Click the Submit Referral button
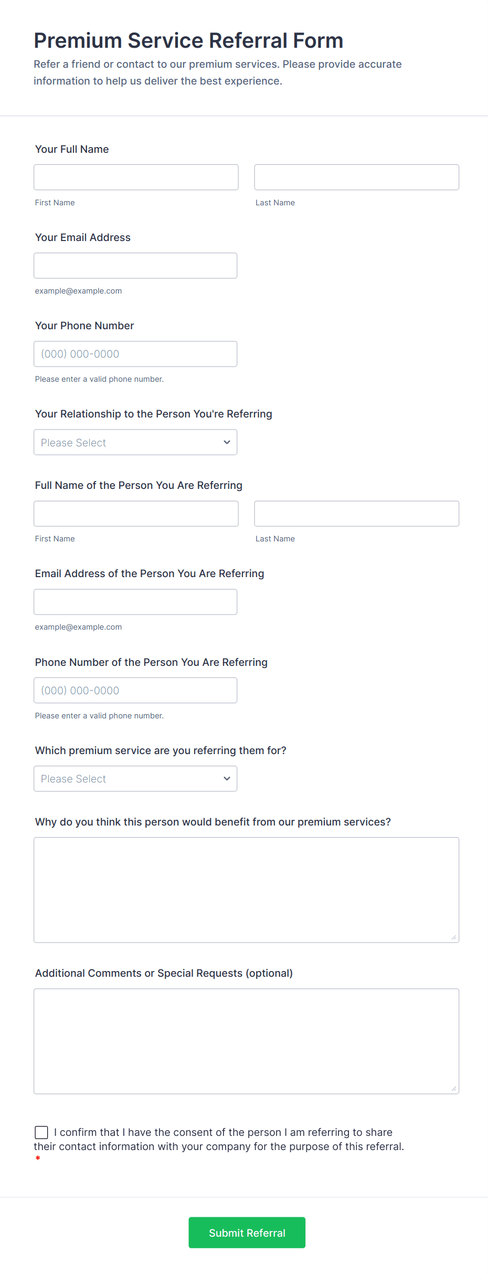Image resolution: width=488 pixels, height=1274 pixels. click(247, 1233)
